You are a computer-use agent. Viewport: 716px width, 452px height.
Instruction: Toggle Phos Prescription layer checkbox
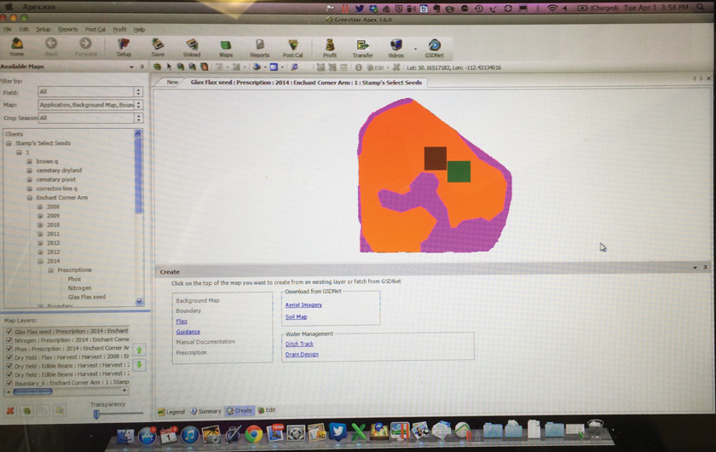click(x=9, y=349)
